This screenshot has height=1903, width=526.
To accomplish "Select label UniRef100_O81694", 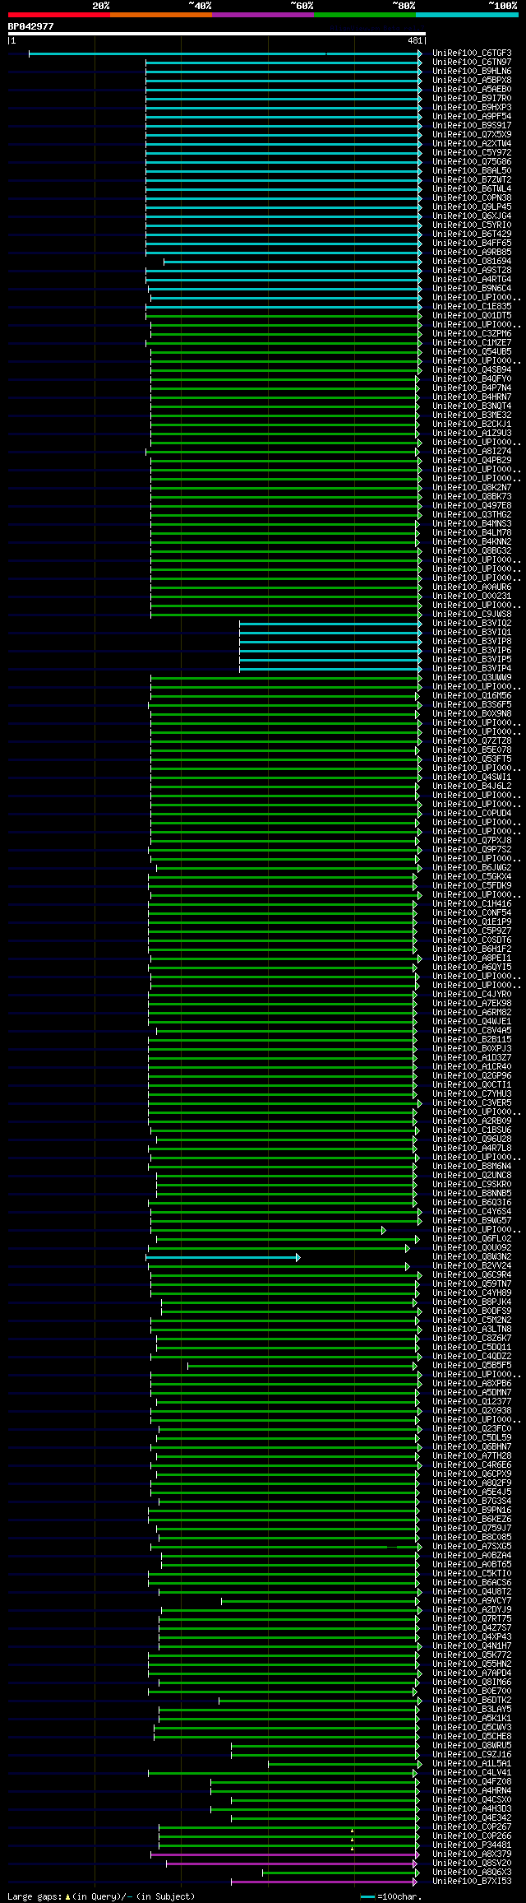I will coord(472,262).
